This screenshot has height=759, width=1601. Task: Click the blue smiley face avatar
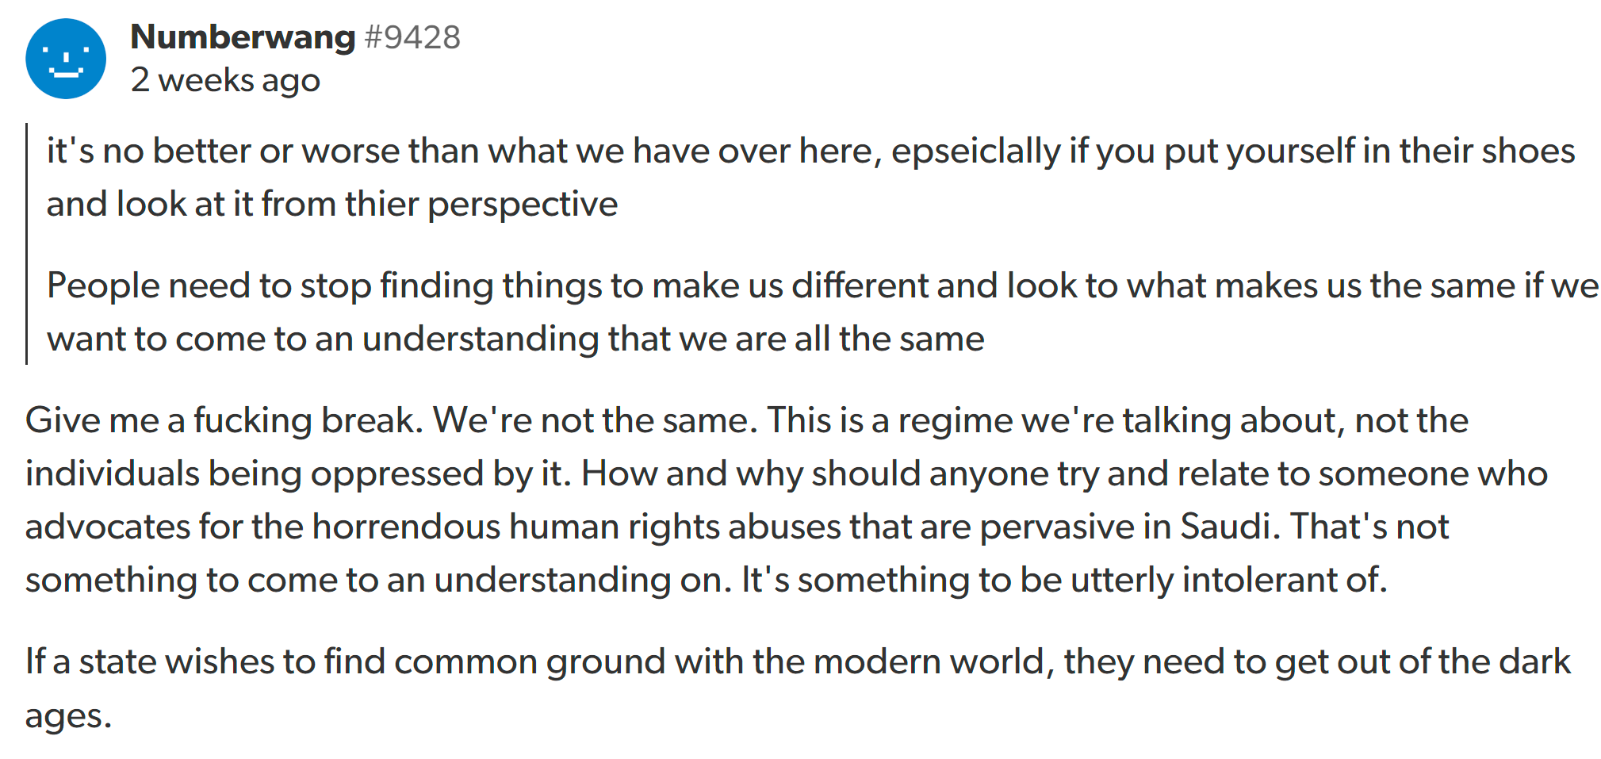66,59
